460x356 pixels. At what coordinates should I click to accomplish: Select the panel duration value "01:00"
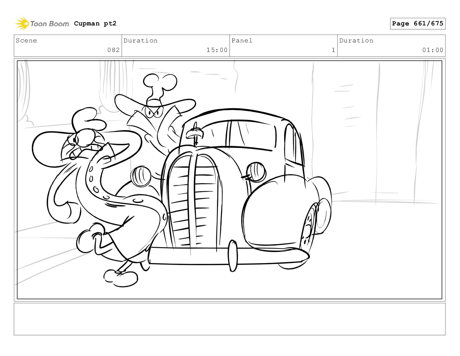coord(433,50)
